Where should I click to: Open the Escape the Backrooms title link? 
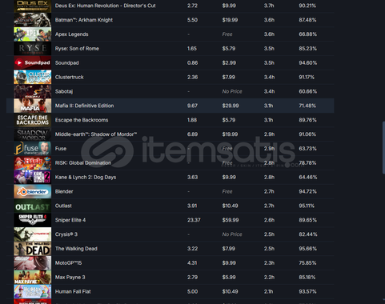point(82,120)
